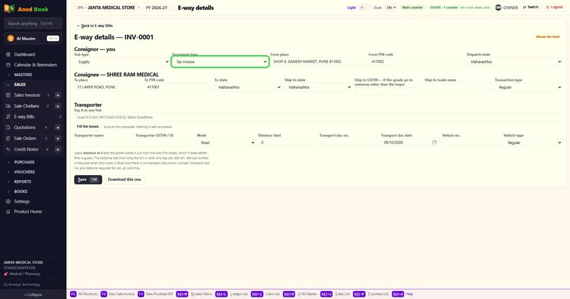Screen dimensions: 570x299
Task: Click Fill the boxes button
Action: [x=88, y=126]
